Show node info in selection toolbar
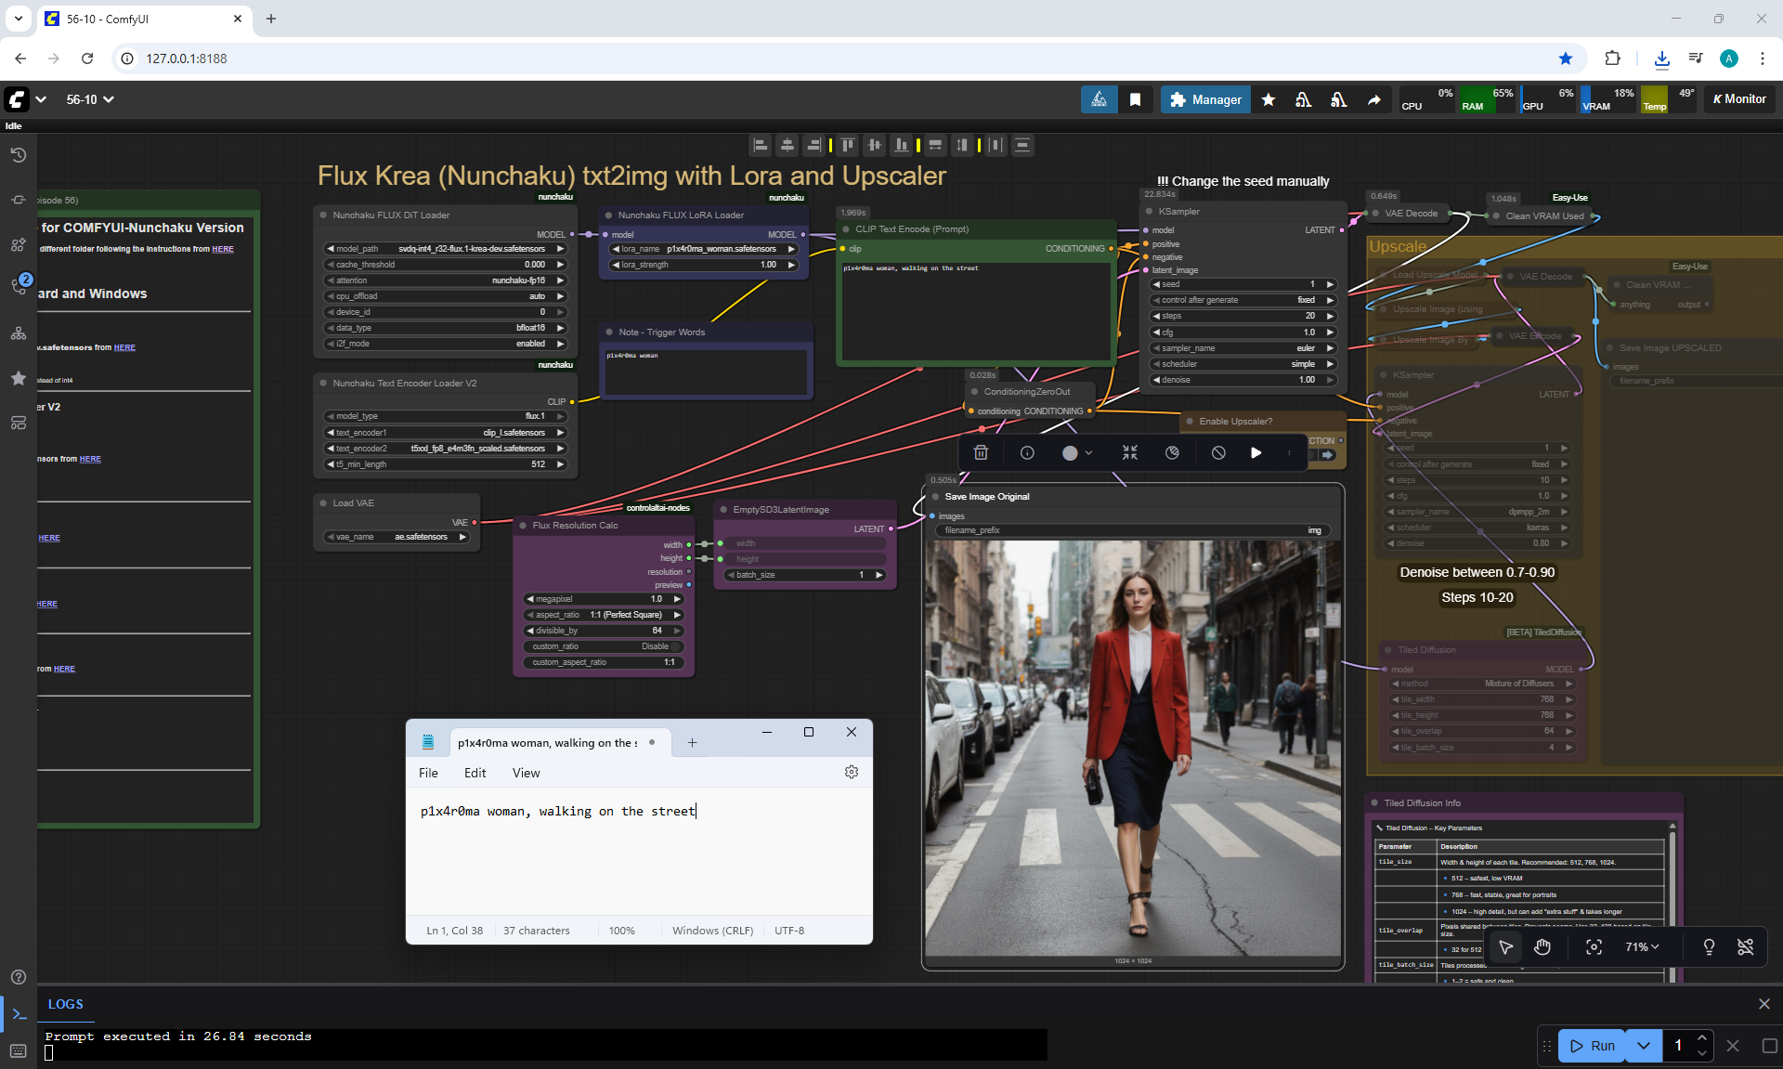 1027,452
